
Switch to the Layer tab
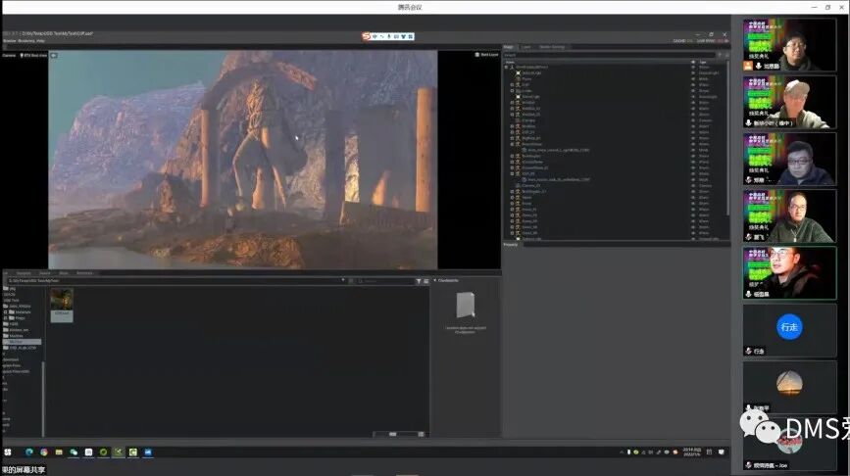click(525, 47)
